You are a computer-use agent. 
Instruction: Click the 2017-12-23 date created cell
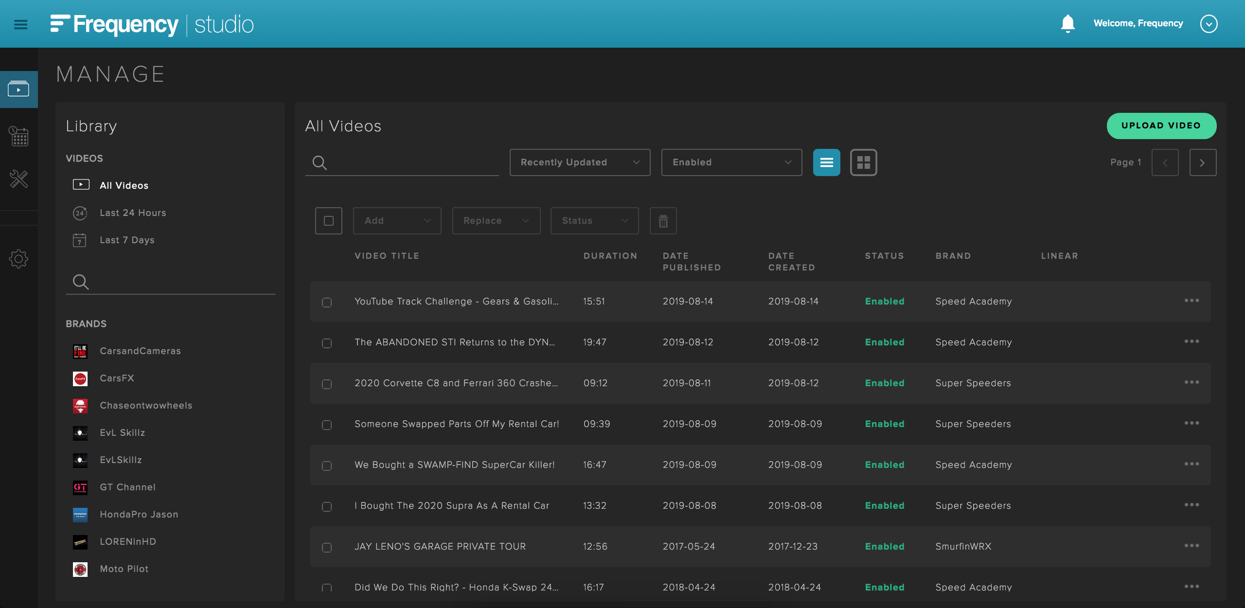[x=793, y=546]
